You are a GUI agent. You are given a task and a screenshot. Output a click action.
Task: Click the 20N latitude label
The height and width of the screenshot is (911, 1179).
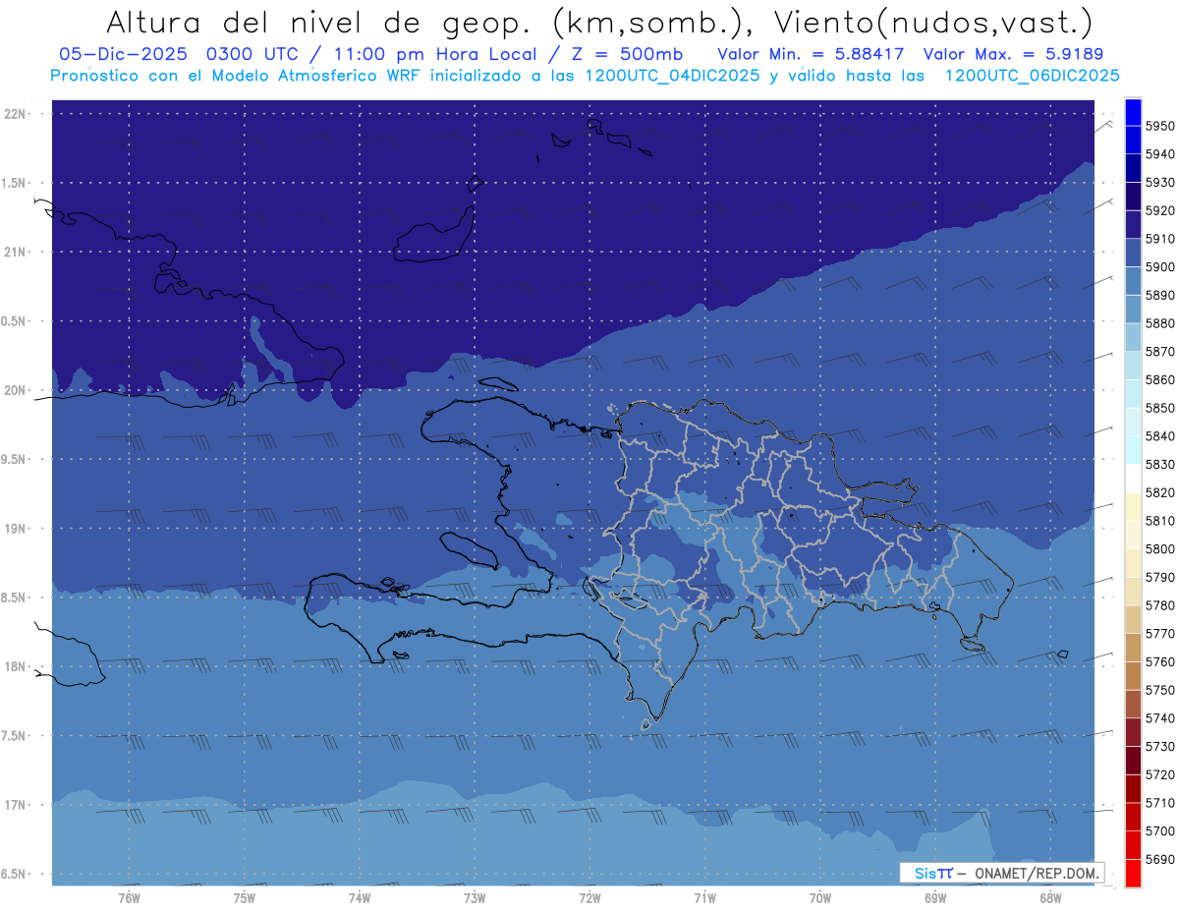coord(16,390)
